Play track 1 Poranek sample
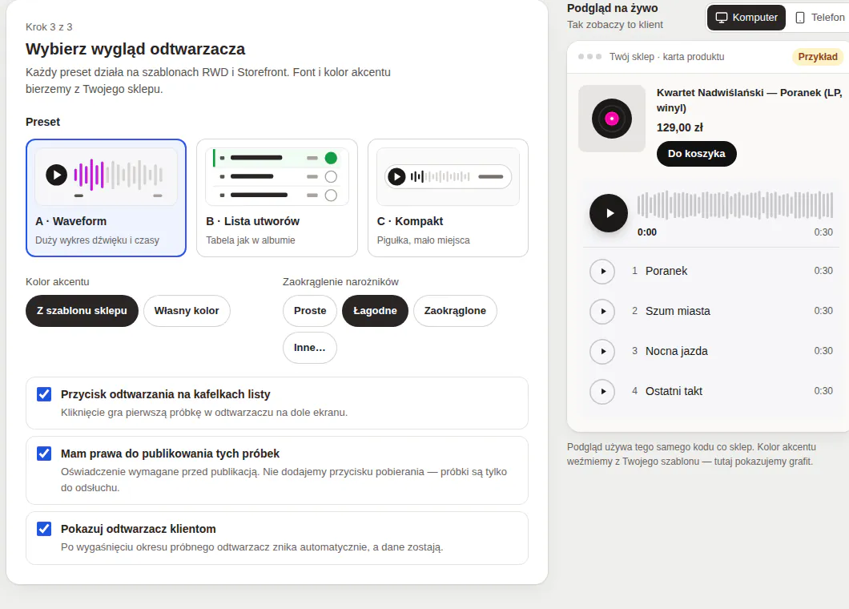 602,271
